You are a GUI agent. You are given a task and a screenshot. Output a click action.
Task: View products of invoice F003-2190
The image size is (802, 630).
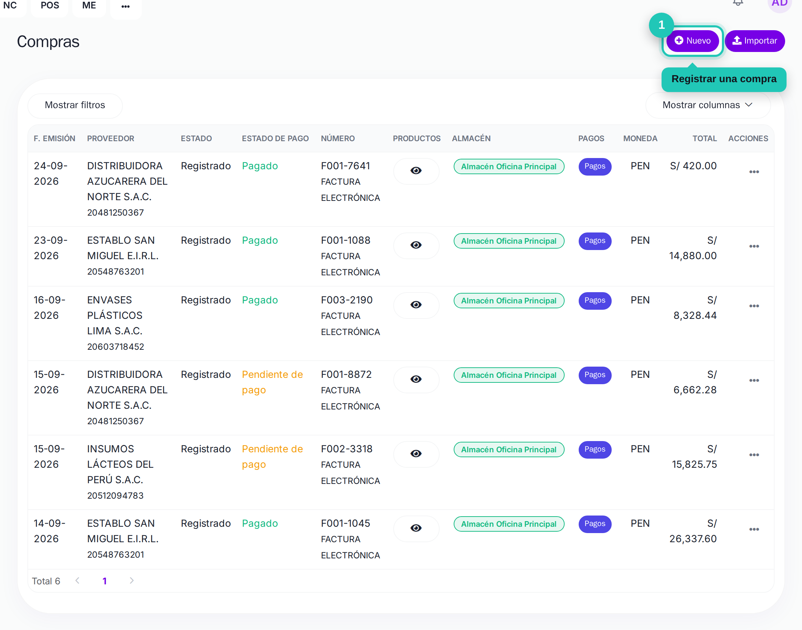click(416, 305)
